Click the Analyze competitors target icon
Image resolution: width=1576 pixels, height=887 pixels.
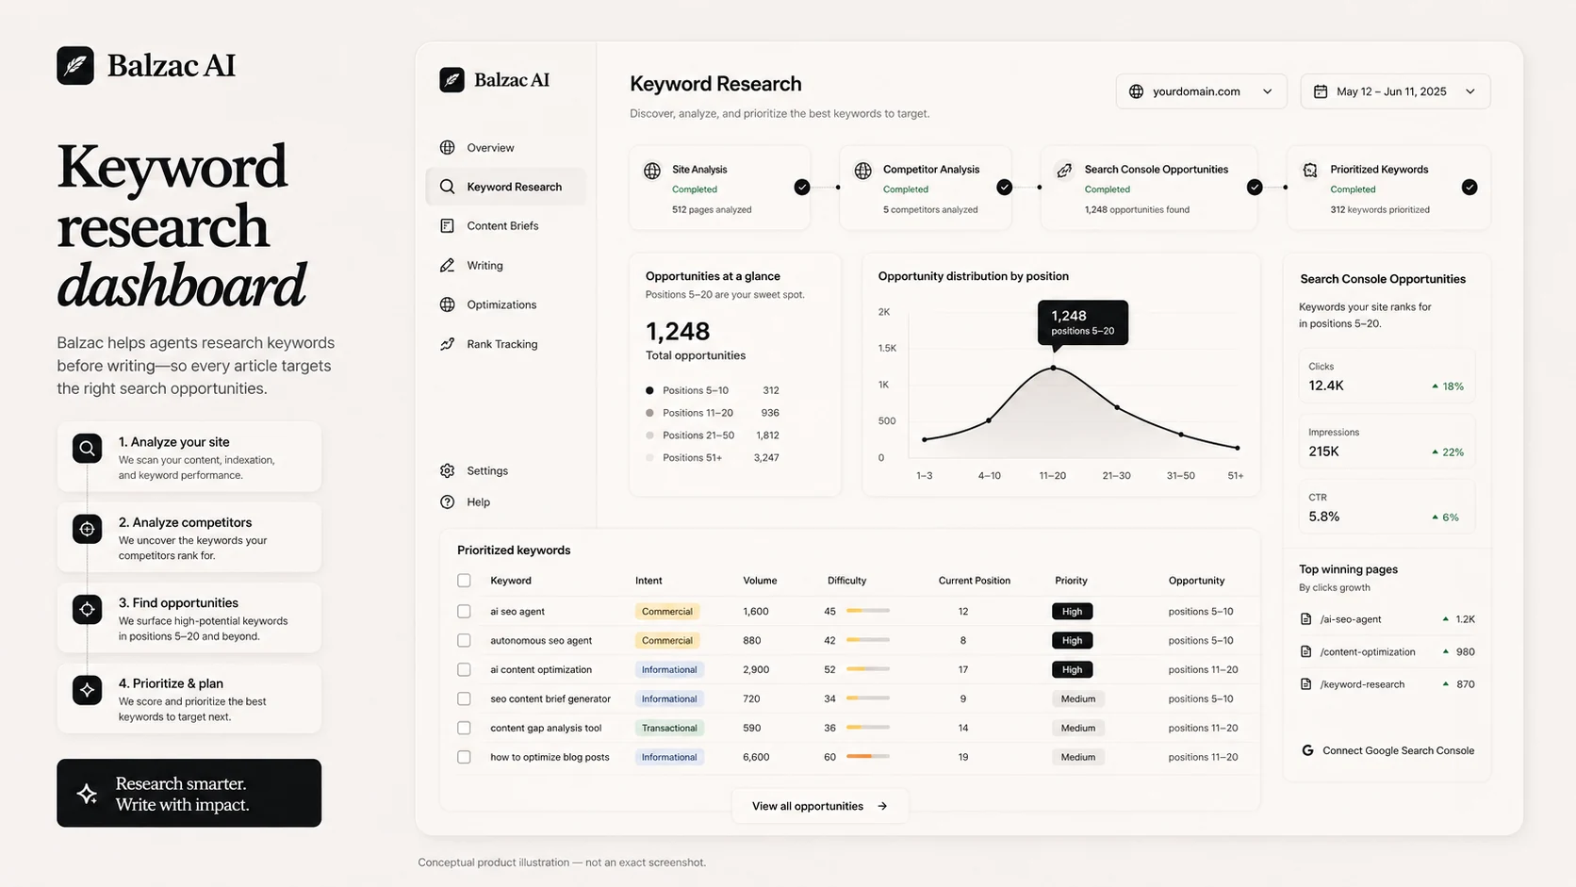pos(88,529)
